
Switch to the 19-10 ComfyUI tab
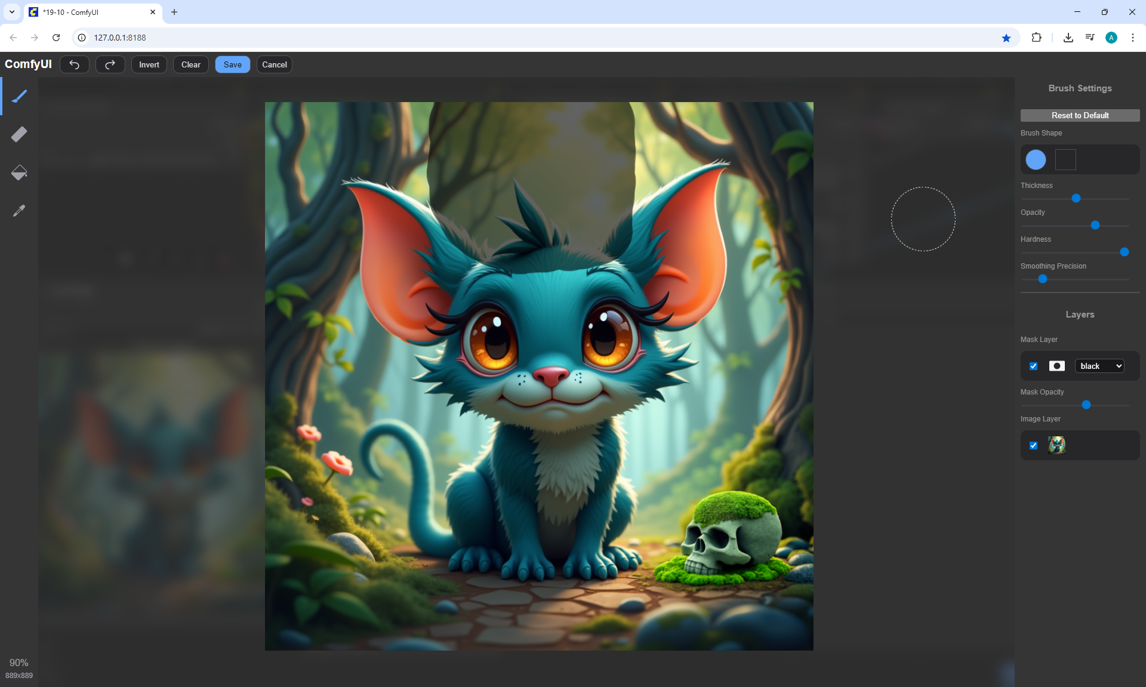coord(90,12)
